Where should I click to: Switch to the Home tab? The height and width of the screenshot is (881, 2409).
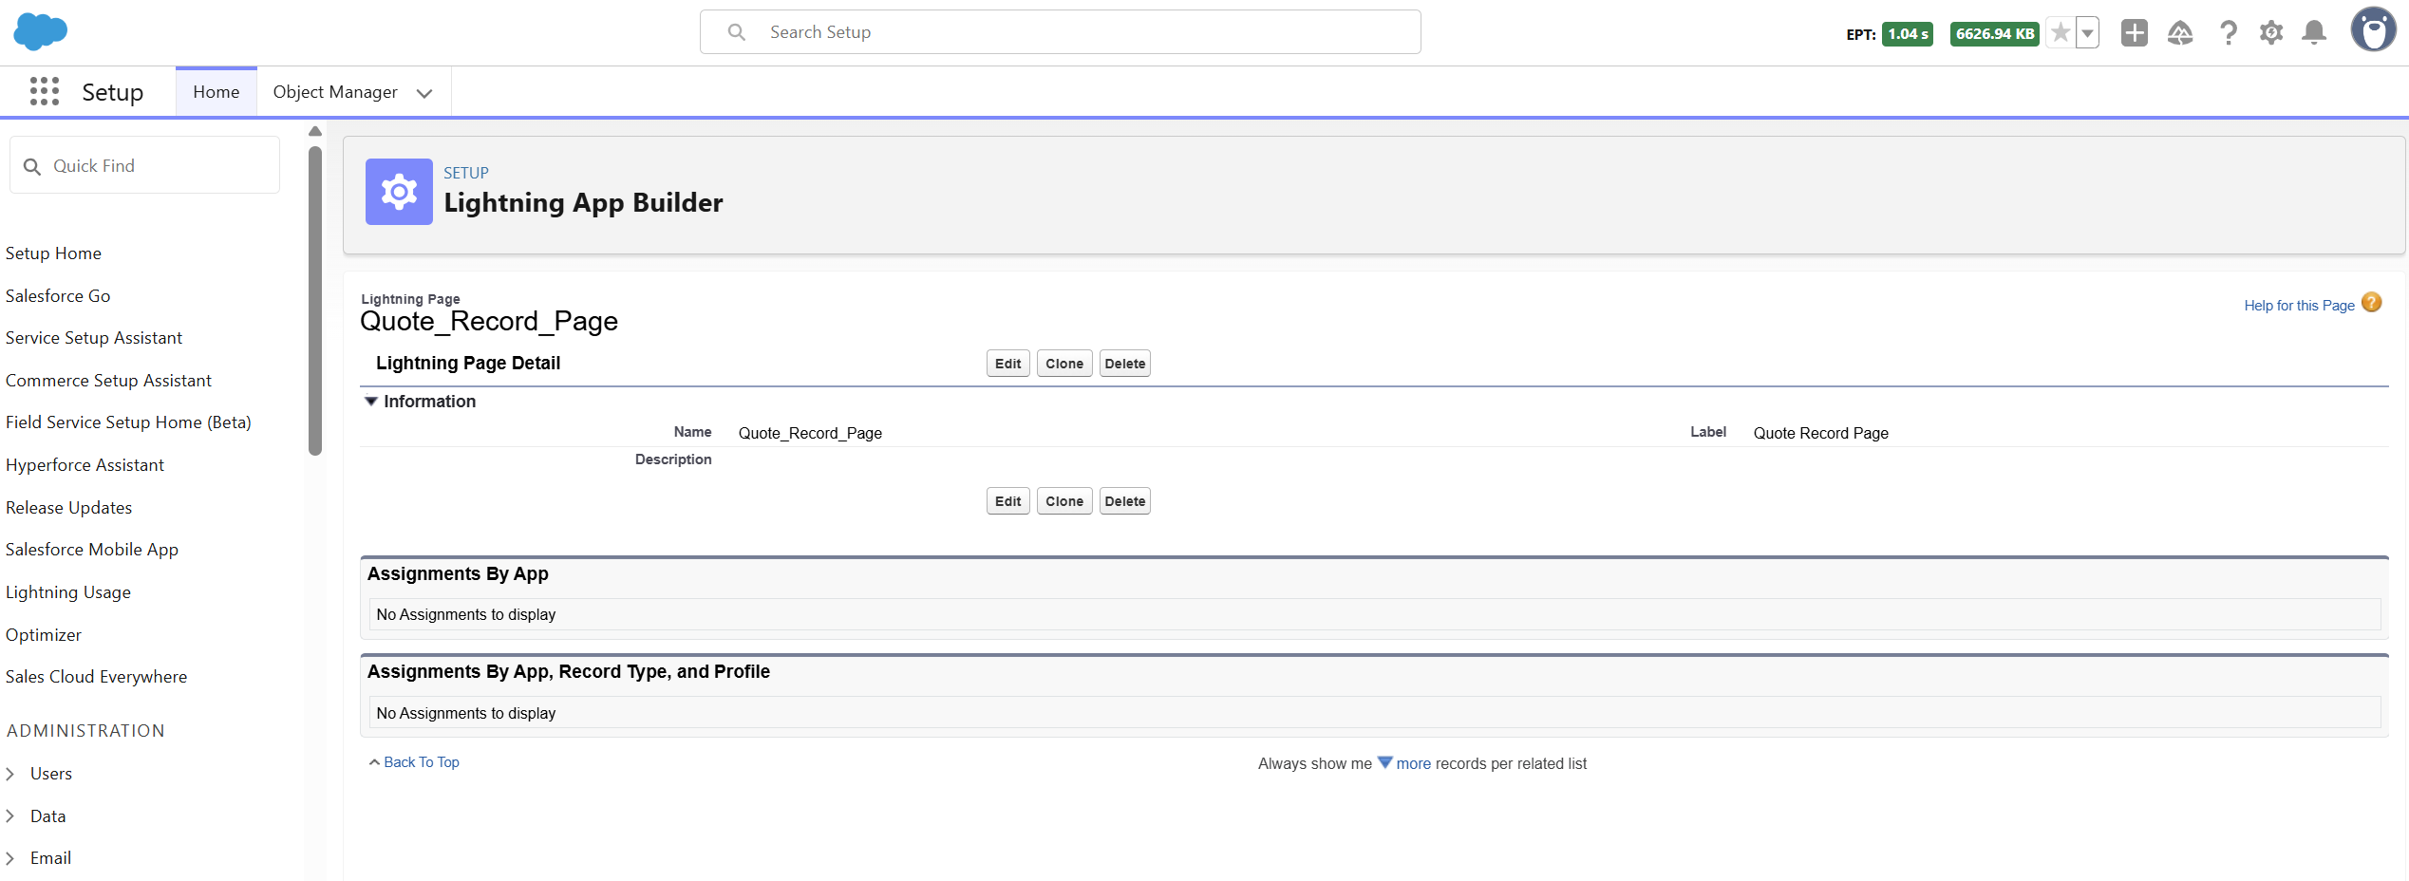pos(216,92)
